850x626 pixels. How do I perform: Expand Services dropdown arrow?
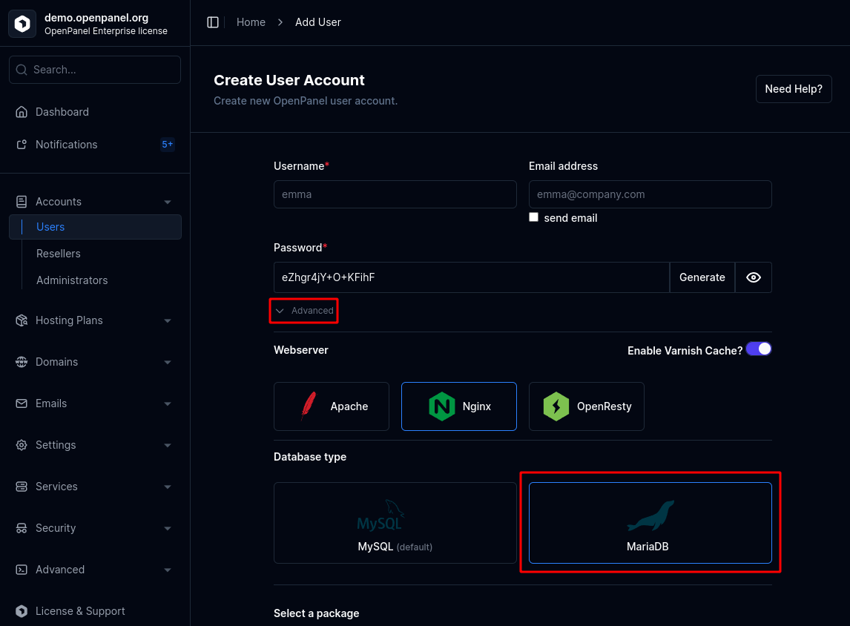[168, 487]
